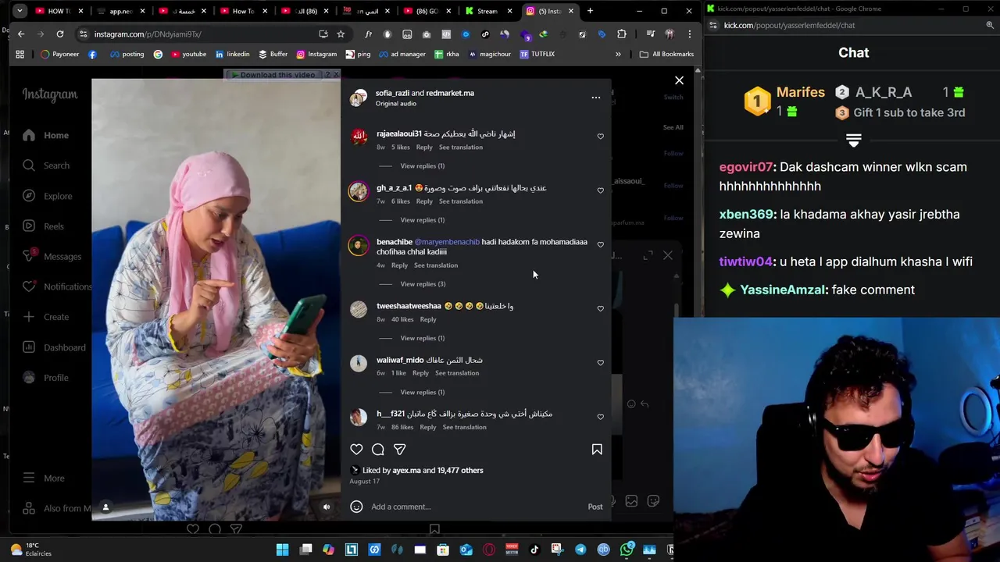Screen dimensions: 1000x562
Task: Click the Instagram URL address bar
Action: tap(195, 34)
